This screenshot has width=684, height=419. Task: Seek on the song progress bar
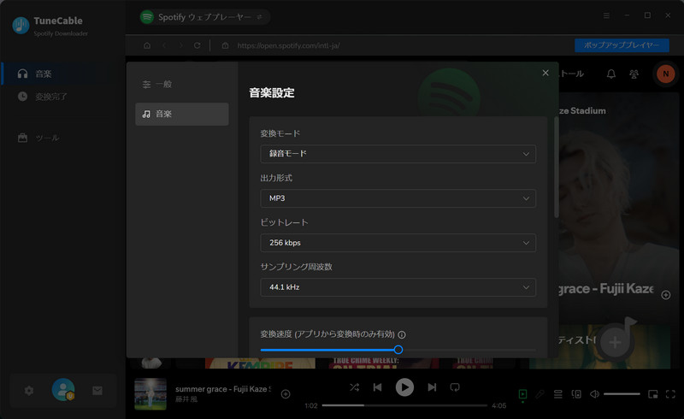404,405
